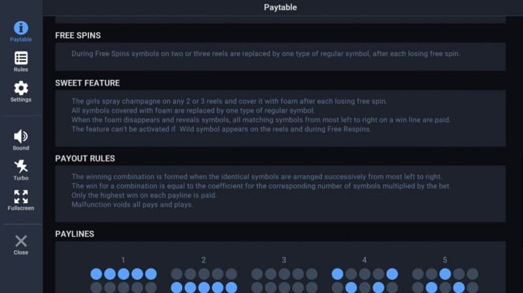Click the Paytable label in sidebar
The image size is (523, 293).
(x=21, y=40)
